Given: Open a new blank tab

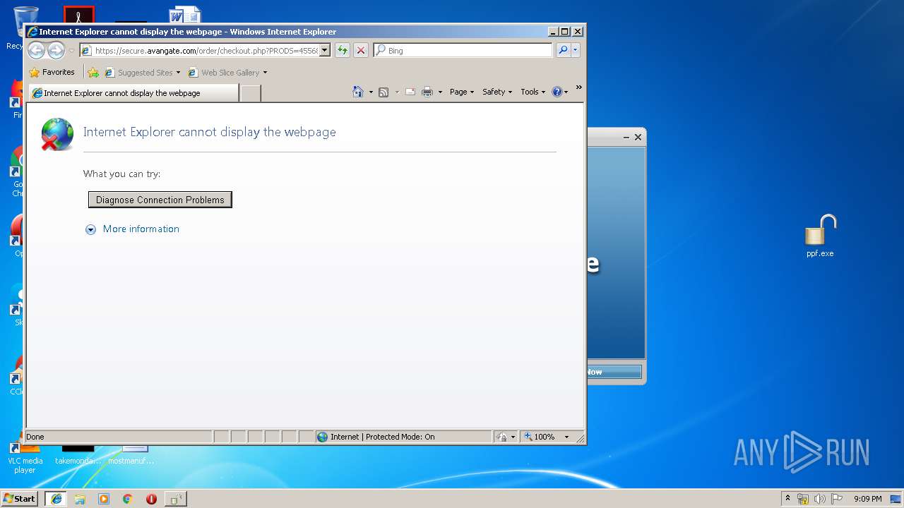Looking at the screenshot, I should [x=251, y=92].
